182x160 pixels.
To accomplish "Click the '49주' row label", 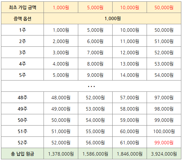I will click(22, 108).
